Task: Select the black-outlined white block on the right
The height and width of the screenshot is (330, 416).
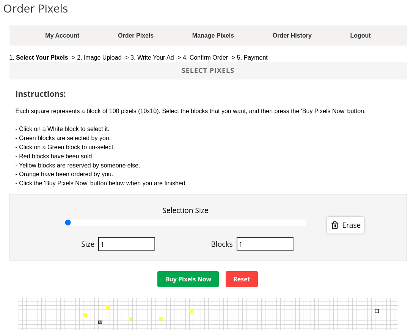Action: [x=377, y=311]
